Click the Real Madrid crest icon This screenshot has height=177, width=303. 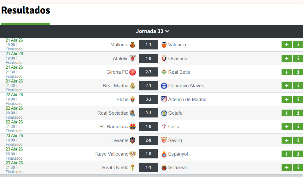(132, 86)
